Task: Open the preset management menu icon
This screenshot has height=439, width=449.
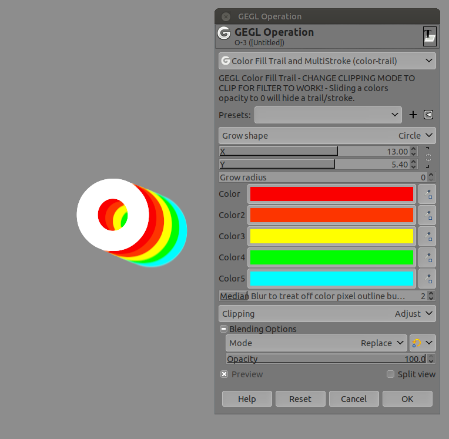Action: click(x=428, y=115)
